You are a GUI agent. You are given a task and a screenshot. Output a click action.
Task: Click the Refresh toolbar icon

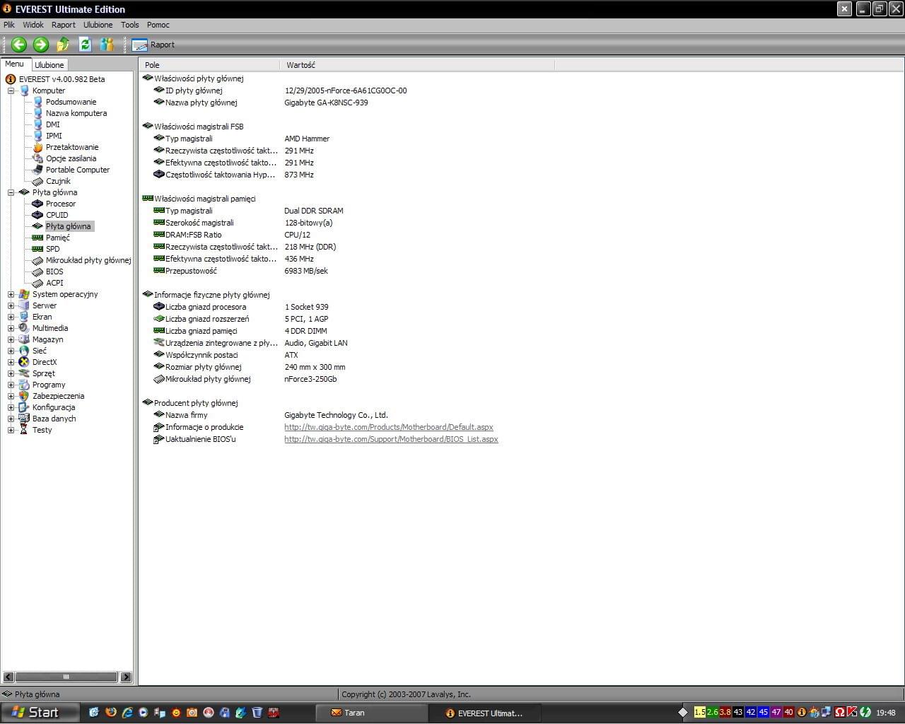(86, 45)
